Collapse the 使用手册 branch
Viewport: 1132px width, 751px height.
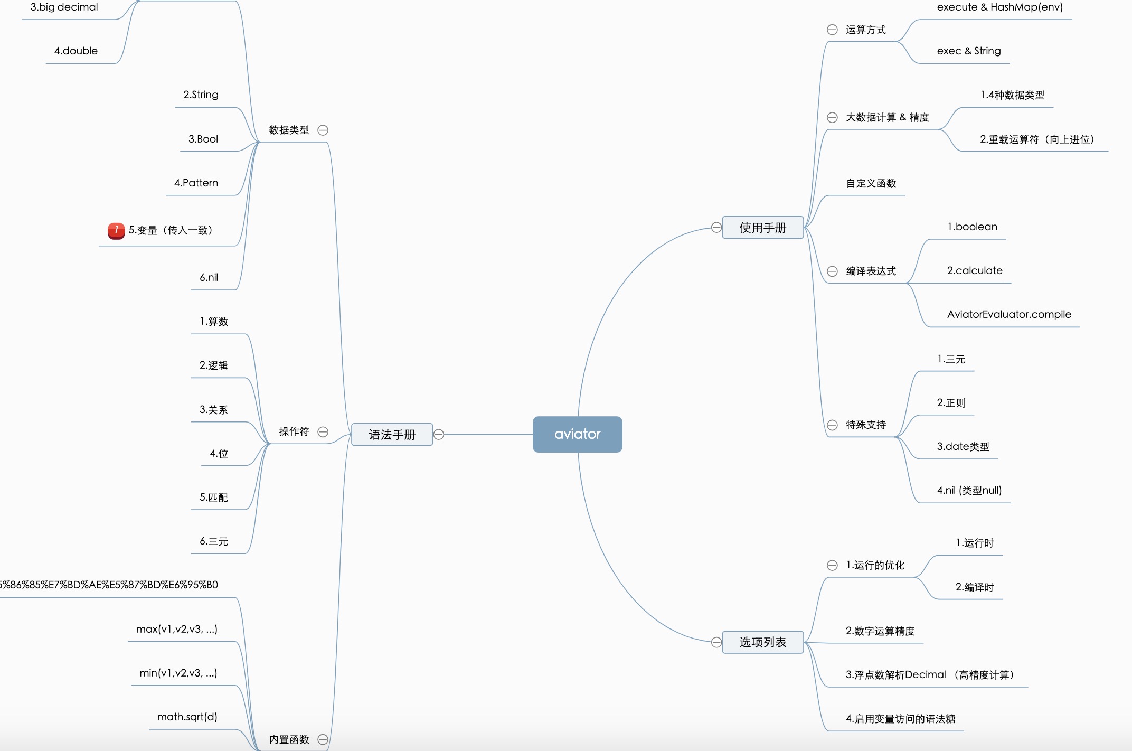pos(716,227)
